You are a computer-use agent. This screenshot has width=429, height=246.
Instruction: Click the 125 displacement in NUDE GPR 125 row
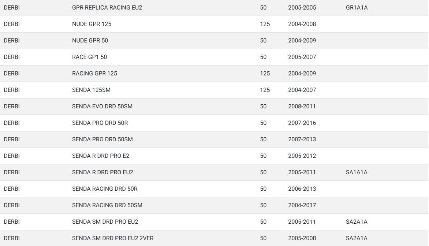(x=265, y=24)
